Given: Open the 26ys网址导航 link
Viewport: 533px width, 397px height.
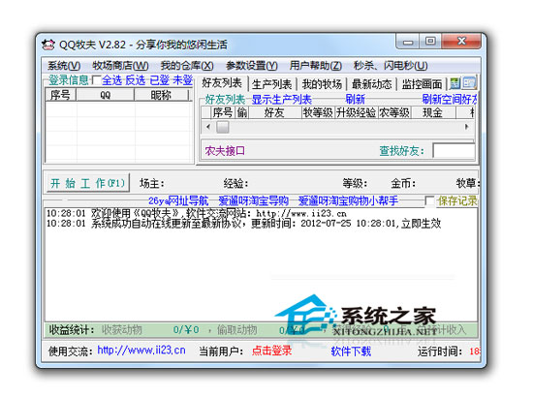Looking at the screenshot, I should coord(178,201).
